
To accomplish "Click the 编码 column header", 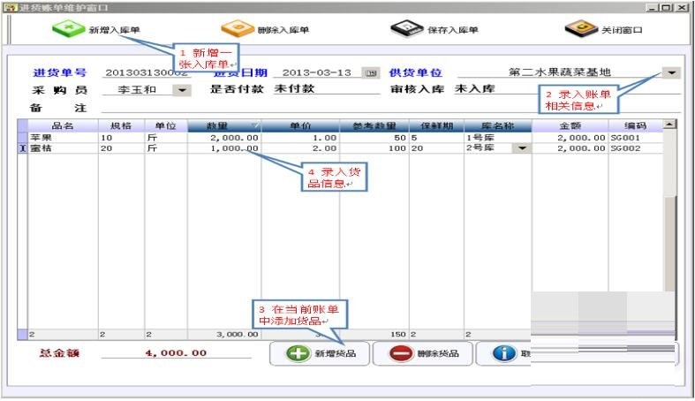I will [x=635, y=125].
